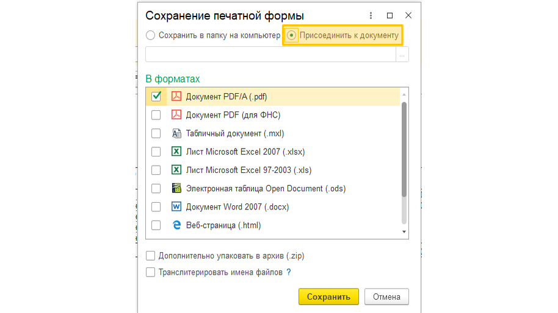The height and width of the screenshot is (313, 558).
Task: Select the Документ PDF (для ФНС) label
Action: [233, 115]
